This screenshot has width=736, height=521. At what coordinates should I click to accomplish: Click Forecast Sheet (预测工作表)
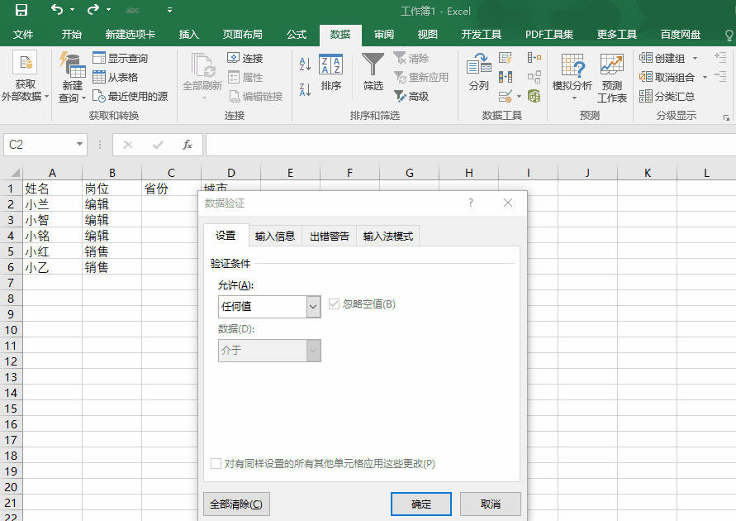[612, 78]
